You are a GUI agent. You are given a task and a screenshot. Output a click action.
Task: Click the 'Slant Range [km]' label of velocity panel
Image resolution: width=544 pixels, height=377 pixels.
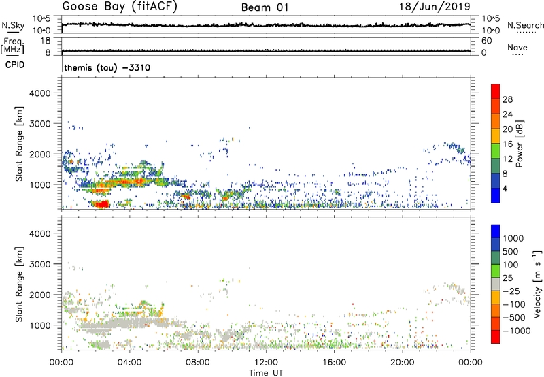(19, 284)
